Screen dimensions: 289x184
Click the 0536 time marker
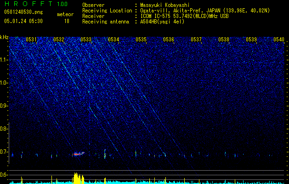click(x=169, y=40)
